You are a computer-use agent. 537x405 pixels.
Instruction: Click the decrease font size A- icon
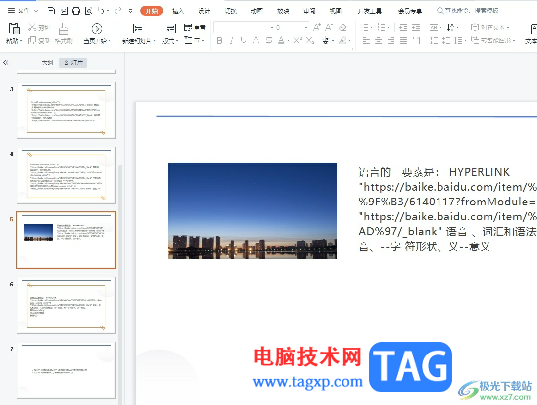[329, 27]
